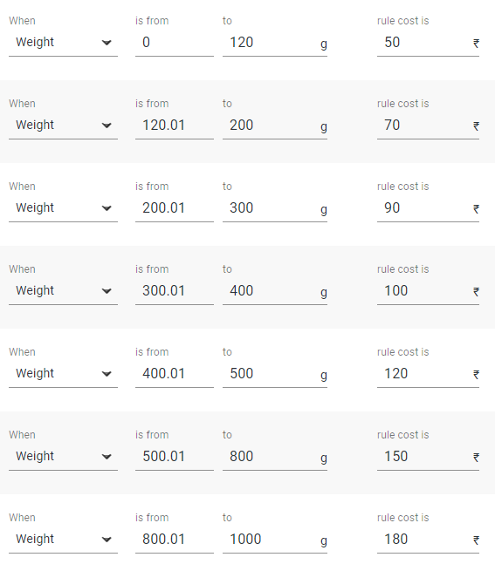Expand the Weight dropdown for the 500.01–800 rule

click(x=63, y=456)
